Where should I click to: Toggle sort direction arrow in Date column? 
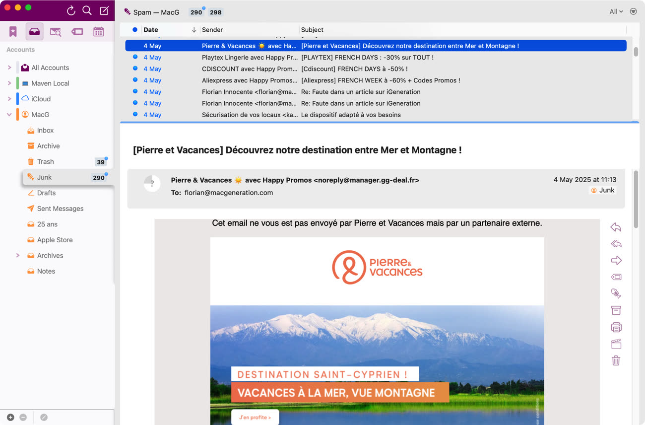point(193,30)
